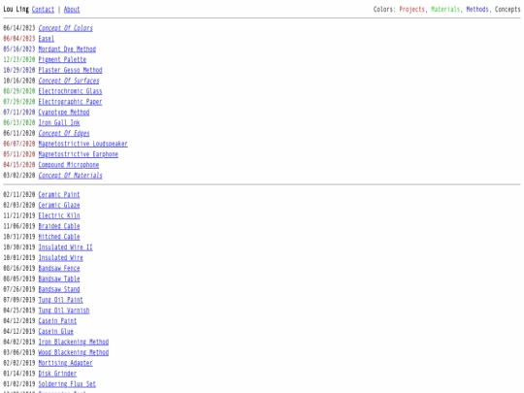
Task: Open Concept Of Edges link
Action: click(64, 133)
